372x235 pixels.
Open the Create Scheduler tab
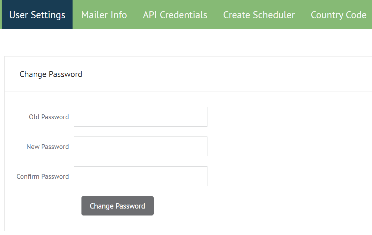[x=259, y=15]
